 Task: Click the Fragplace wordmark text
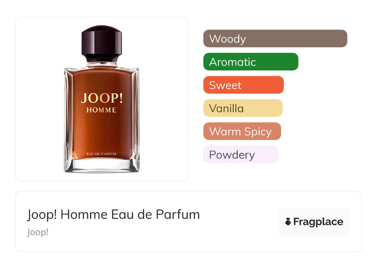318,222
